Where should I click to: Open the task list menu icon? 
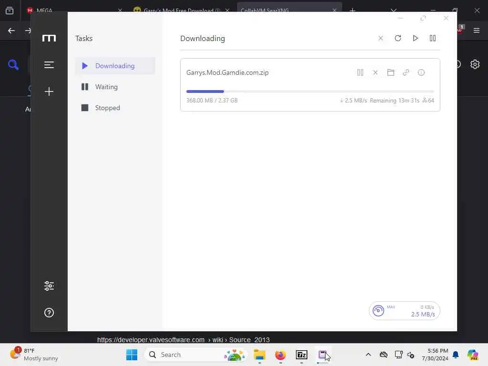click(x=49, y=65)
